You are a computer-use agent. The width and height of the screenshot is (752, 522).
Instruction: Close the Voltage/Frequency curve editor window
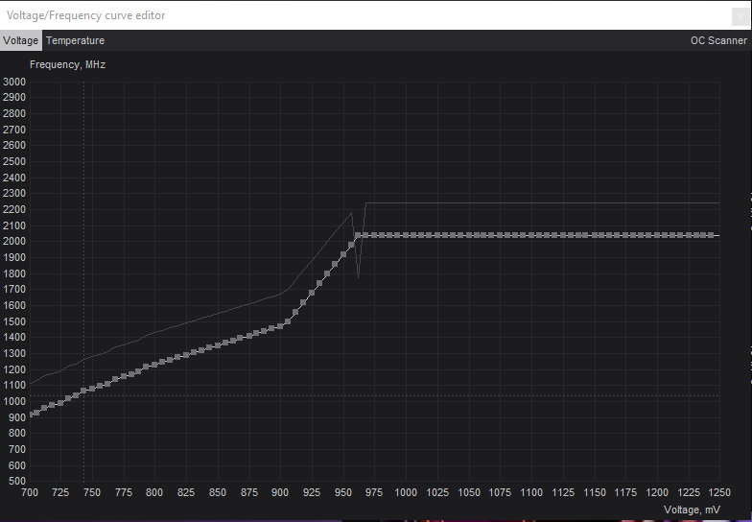pos(740,17)
